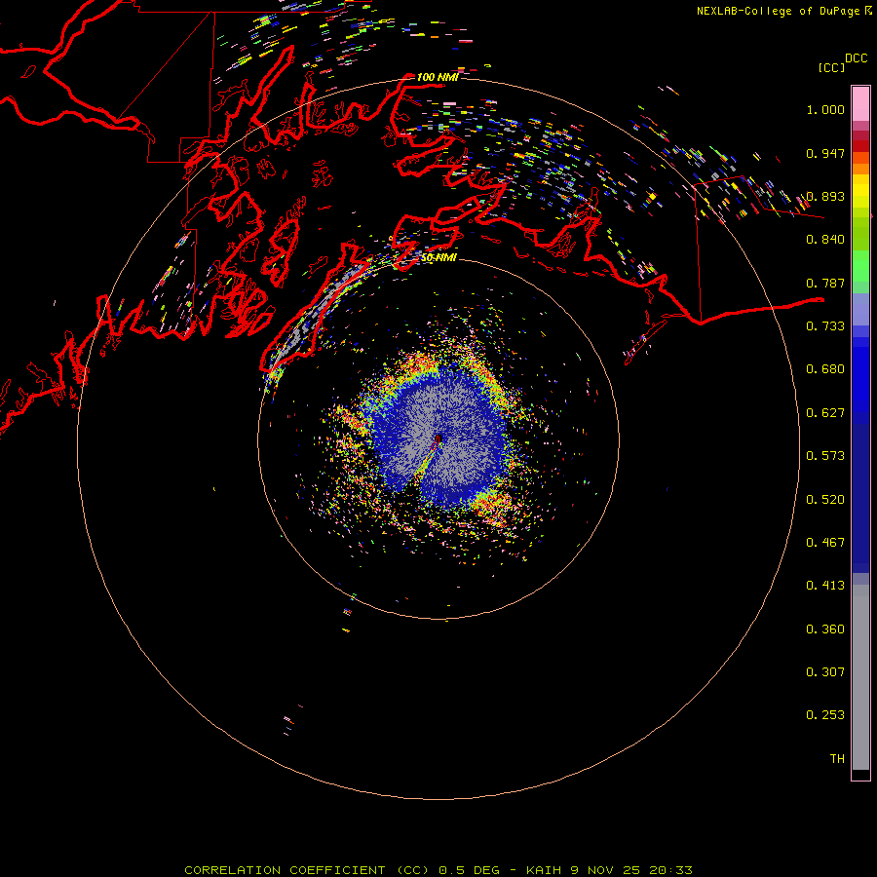Click the 1.000 color scale value
The image size is (877, 877).
click(825, 109)
